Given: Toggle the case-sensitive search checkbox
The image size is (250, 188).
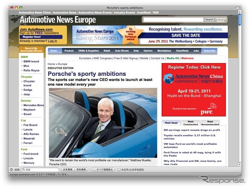Looking at the screenshot, I should (119, 170).
